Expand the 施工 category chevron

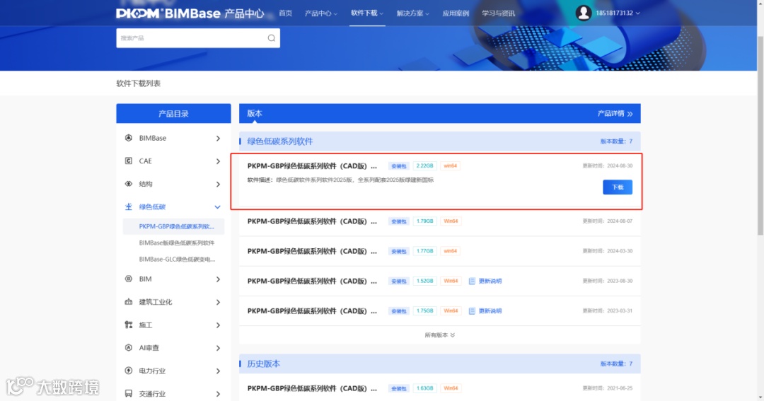point(218,325)
